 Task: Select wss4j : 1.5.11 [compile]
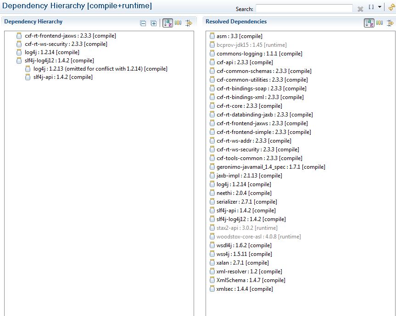[x=244, y=254]
